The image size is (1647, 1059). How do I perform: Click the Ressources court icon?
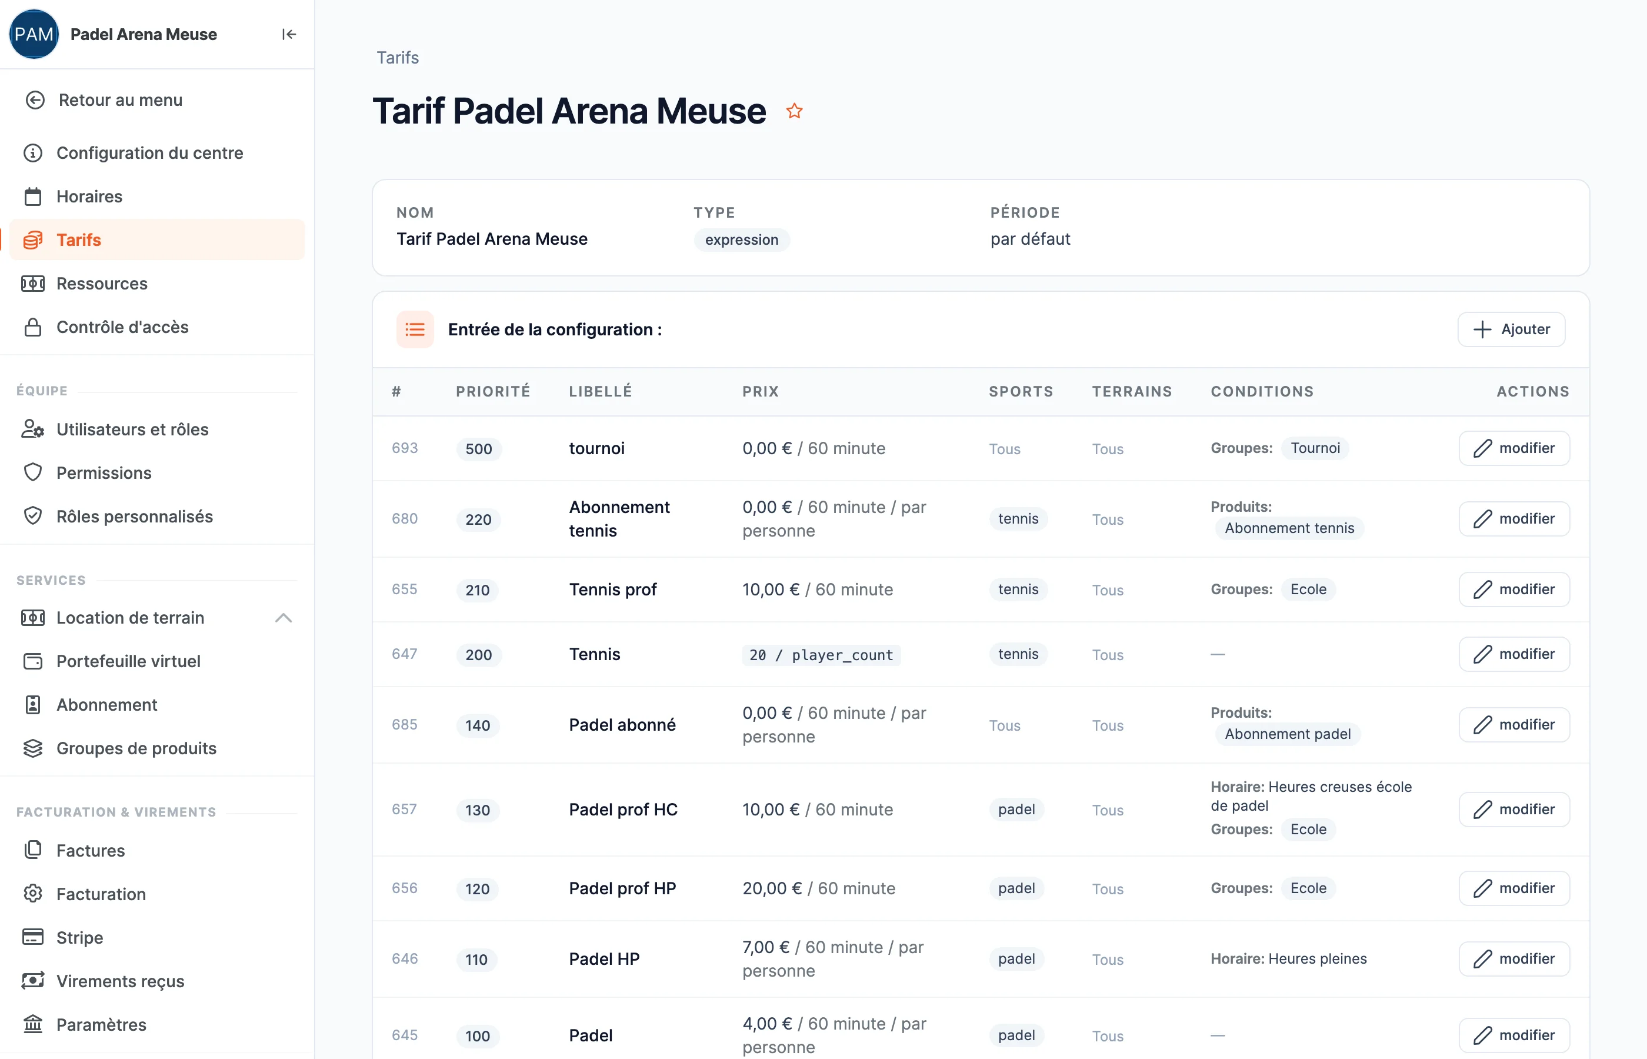[x=33, y=284]
